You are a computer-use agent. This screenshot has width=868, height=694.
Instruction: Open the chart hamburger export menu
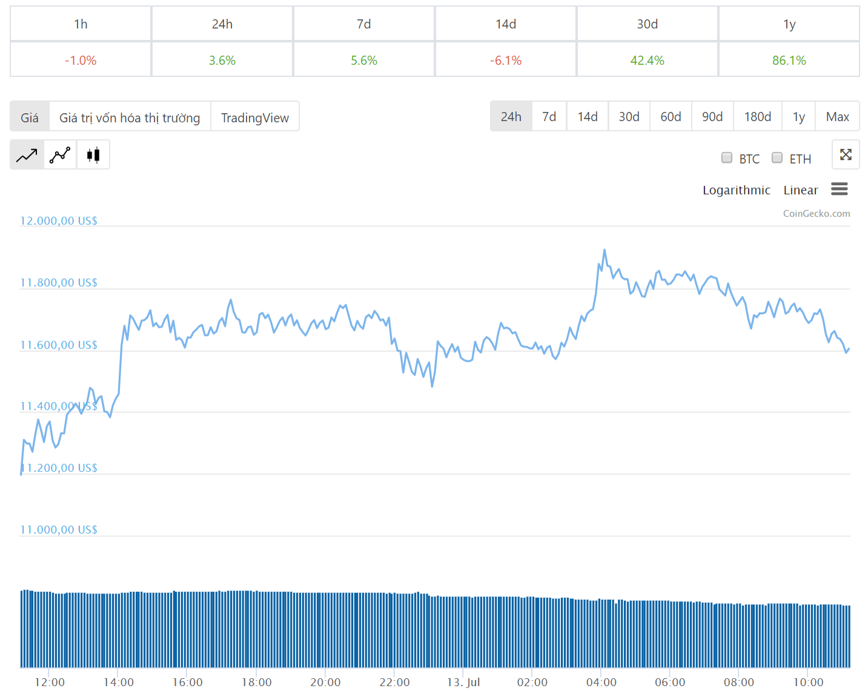point(839,189)
